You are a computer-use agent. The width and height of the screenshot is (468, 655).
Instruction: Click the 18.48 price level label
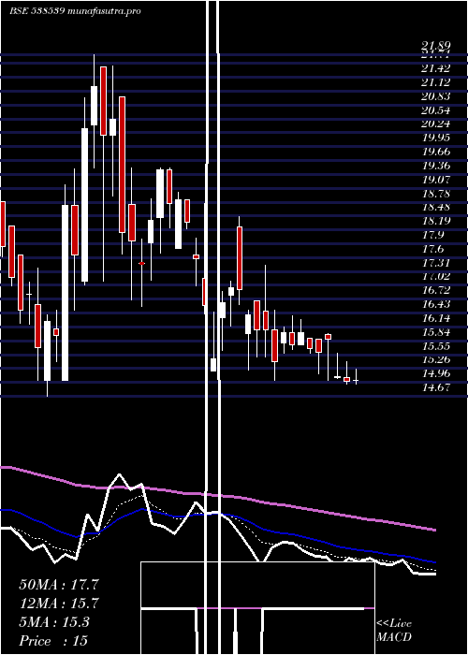pyautogui.click(x=436, y=207)
